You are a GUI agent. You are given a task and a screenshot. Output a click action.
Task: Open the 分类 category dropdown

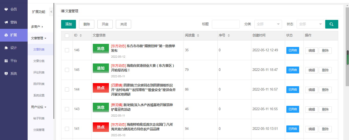[268, 24]
